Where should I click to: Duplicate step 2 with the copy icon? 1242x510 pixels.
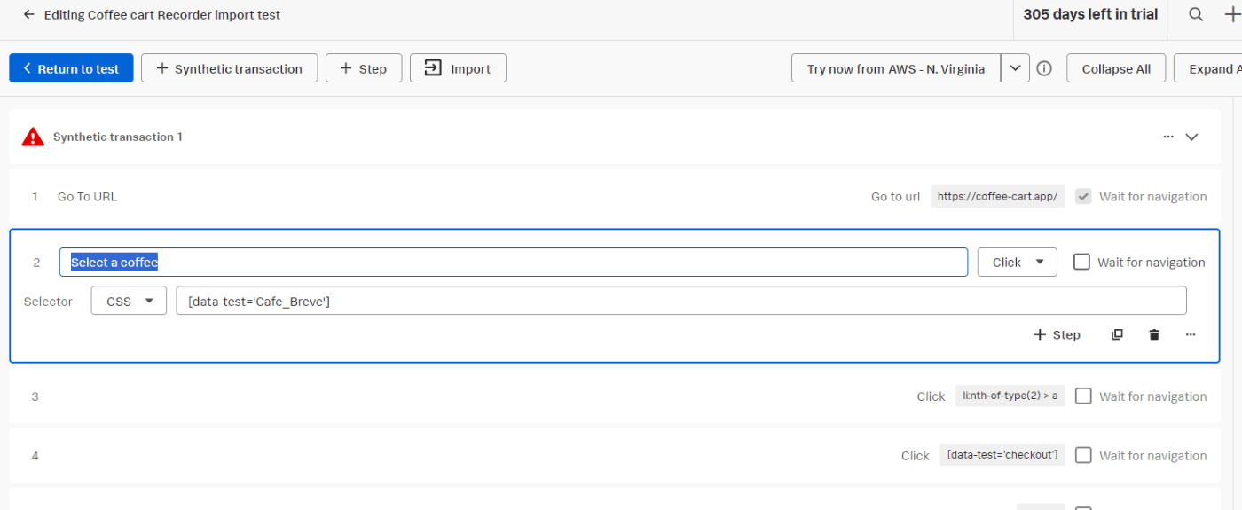pos(1117,334)
